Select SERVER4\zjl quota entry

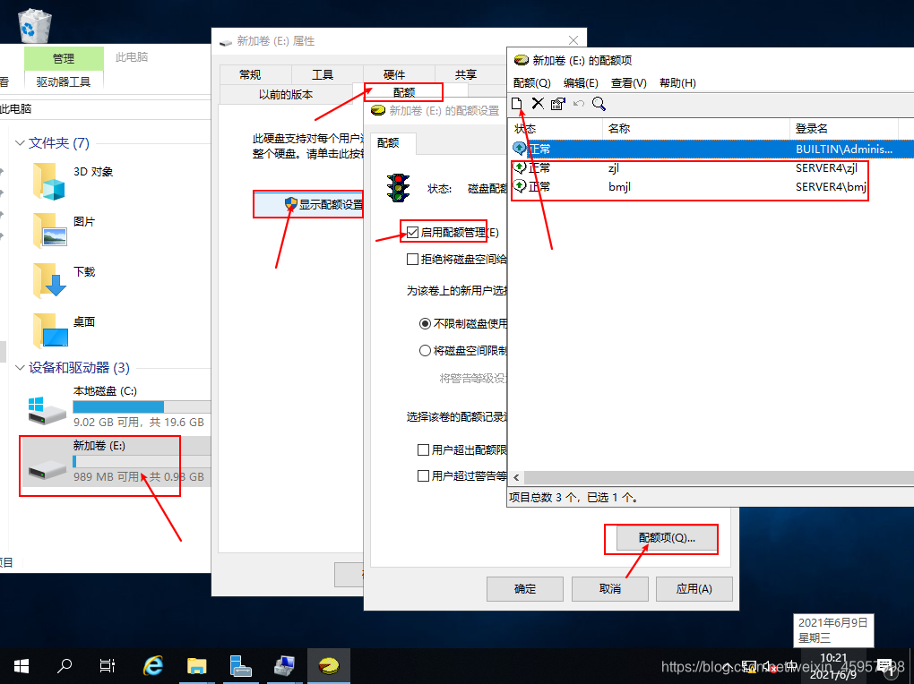point(711,167)
